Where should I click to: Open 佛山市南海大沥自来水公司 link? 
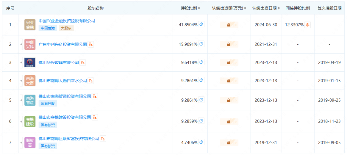[63, 80]
